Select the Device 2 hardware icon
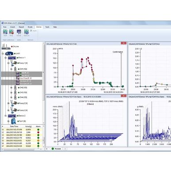Screen dimensions: 171x172 tap(12, 116)
